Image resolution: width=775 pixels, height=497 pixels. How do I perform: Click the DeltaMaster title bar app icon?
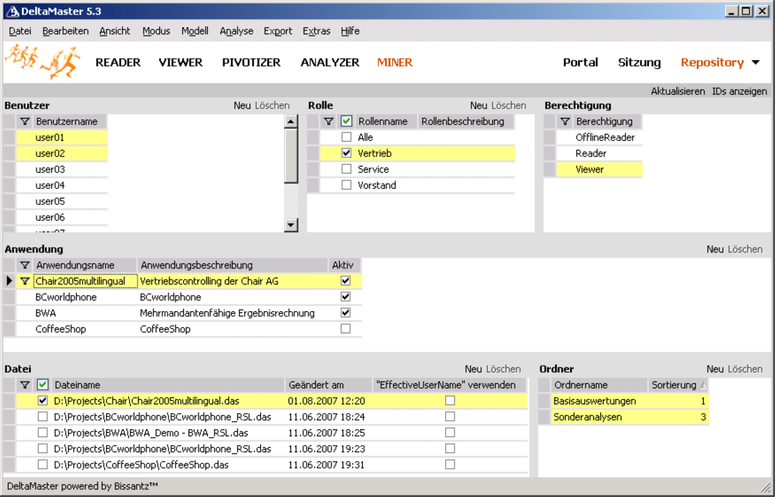(13, 11)
